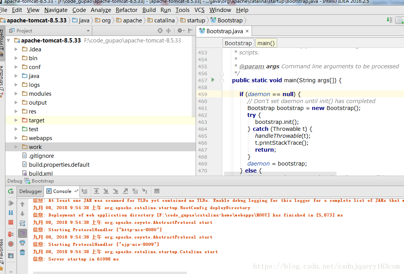Click the Step Out debugger icon
The height and width of the screenshot is (274, 404).
coord(125,191)
